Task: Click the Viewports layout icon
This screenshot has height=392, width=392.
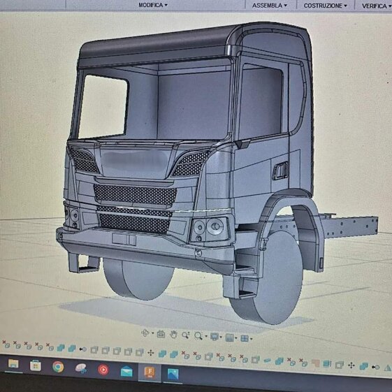Action: [x=245, y=338]
